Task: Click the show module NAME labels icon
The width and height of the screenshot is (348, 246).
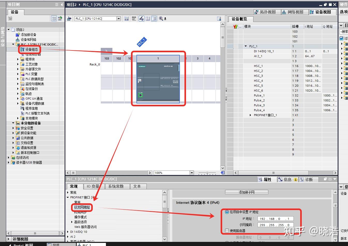Action: (x=134, y=19)
